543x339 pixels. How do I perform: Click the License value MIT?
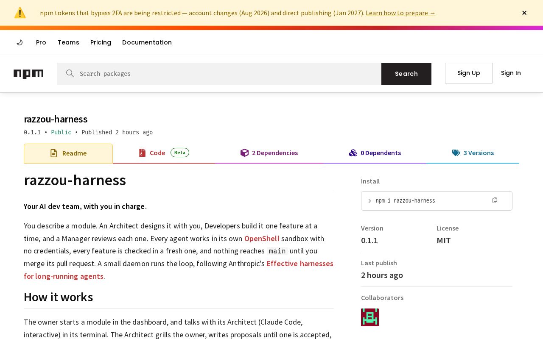[x=444, y=240]
